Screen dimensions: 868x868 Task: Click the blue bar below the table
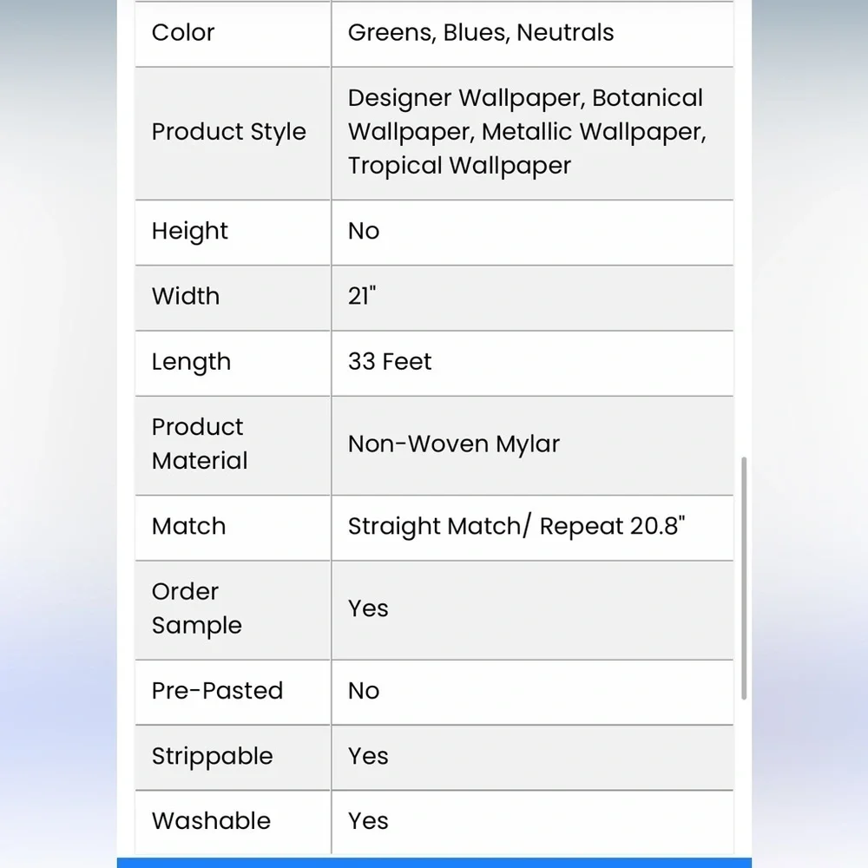(434, 863)
